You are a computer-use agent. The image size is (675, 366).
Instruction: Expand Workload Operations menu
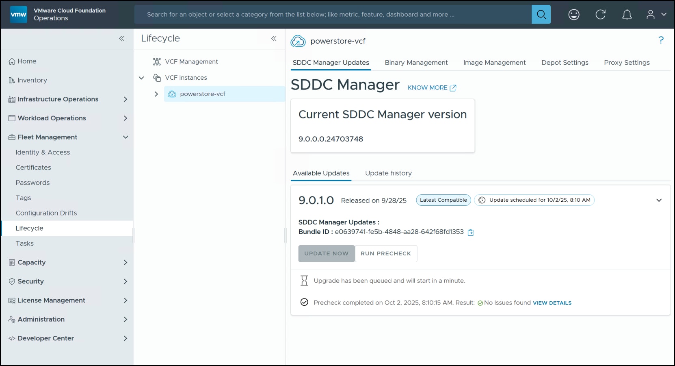click(x=125, y=118)
